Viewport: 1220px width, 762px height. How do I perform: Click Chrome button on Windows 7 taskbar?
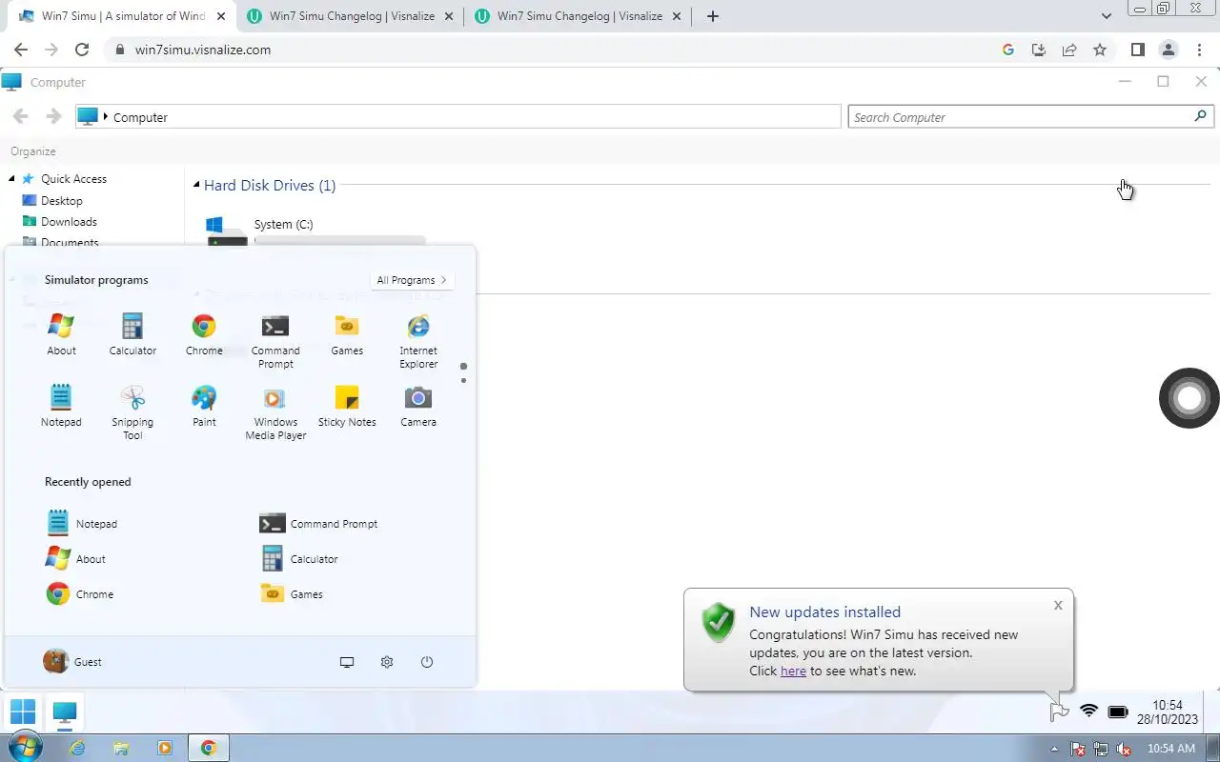point(209,748)
